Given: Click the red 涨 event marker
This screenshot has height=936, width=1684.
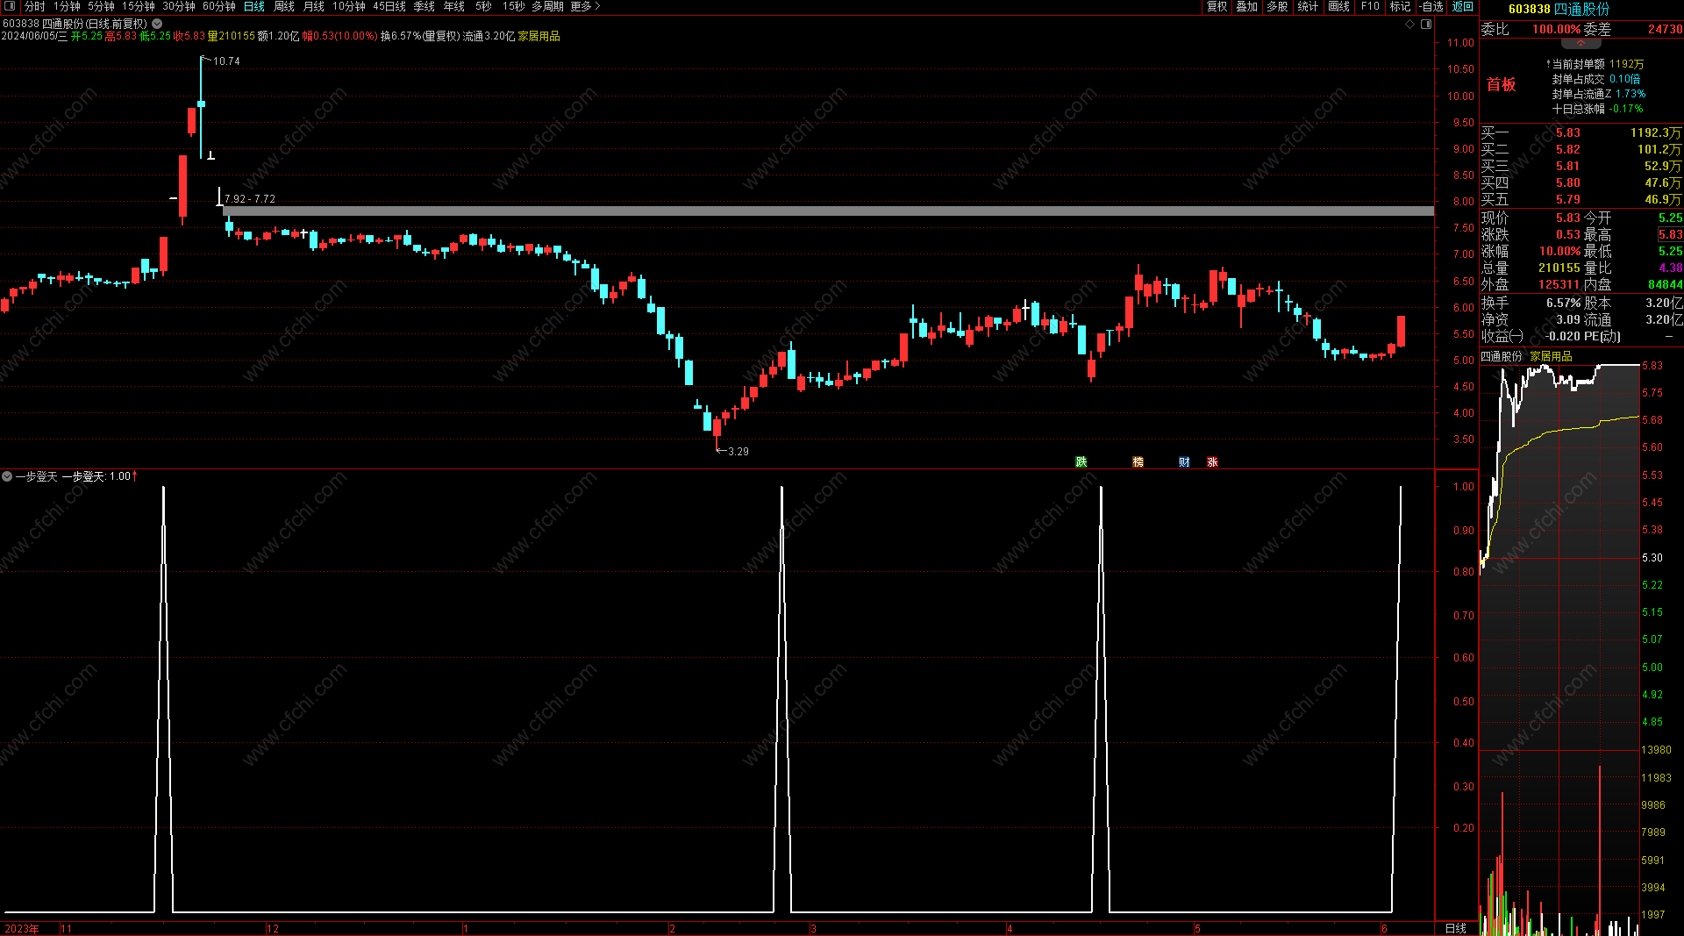Looking at the screenshot, I should [1212, 461].
